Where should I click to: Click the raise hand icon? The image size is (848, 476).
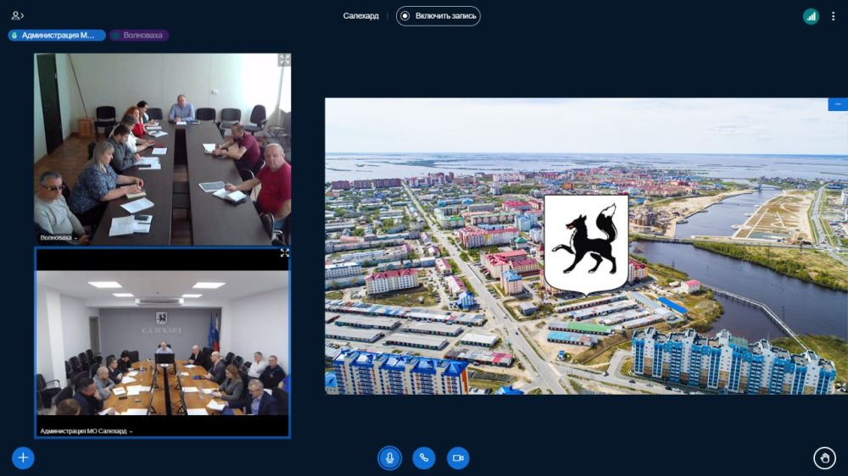coord(824,457)
